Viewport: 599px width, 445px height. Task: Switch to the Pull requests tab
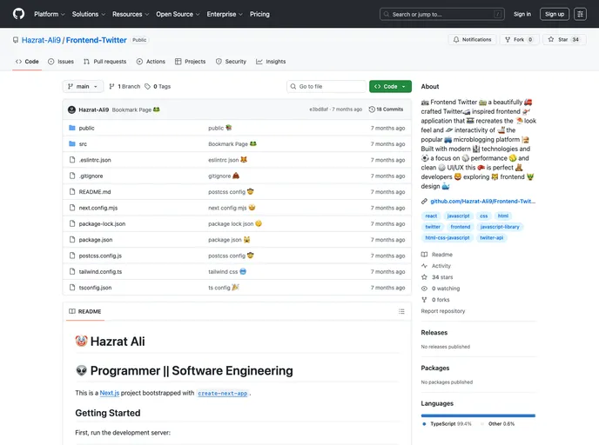tap(104, 62)
